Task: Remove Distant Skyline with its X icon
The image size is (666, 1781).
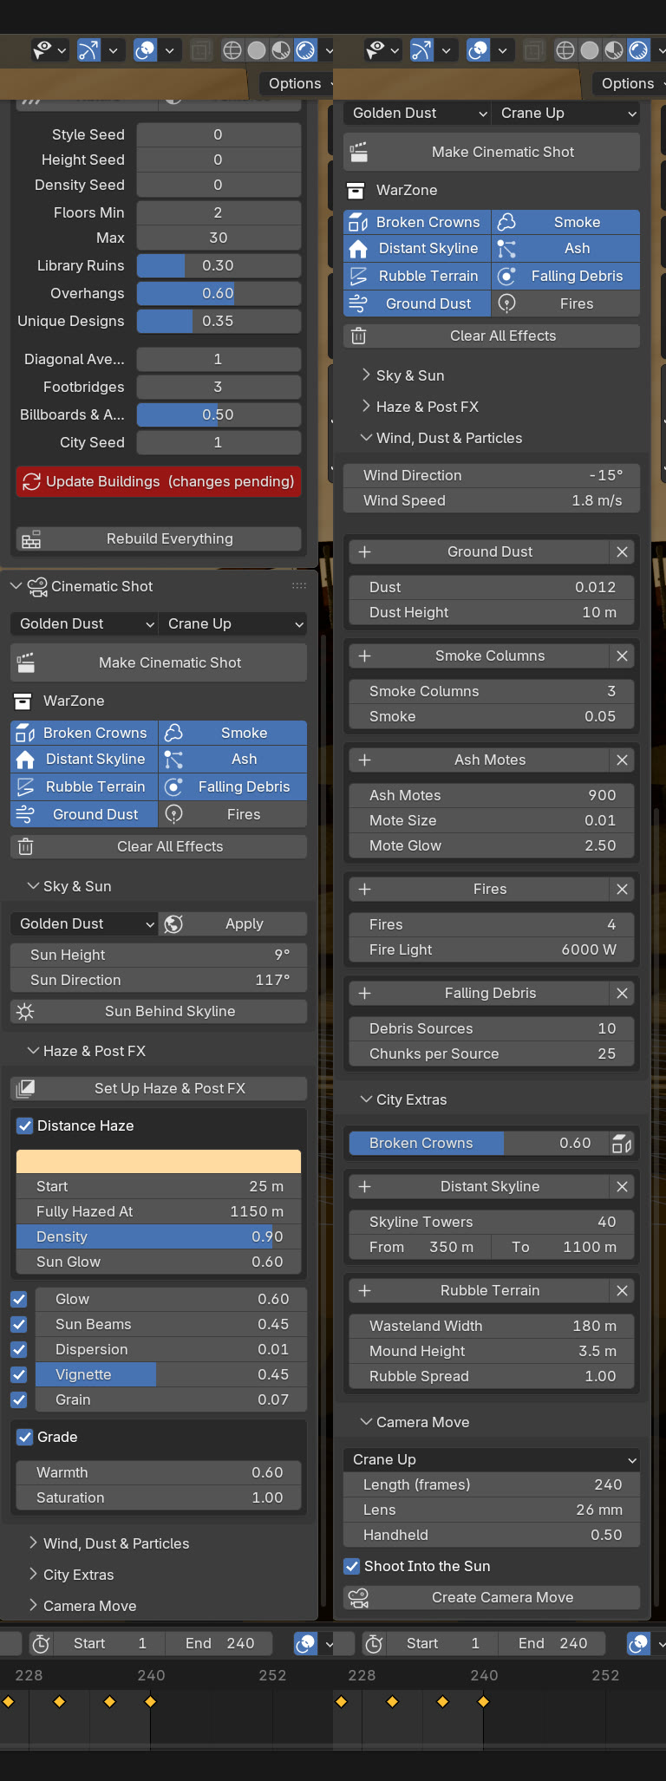Action: (622, 1187)
